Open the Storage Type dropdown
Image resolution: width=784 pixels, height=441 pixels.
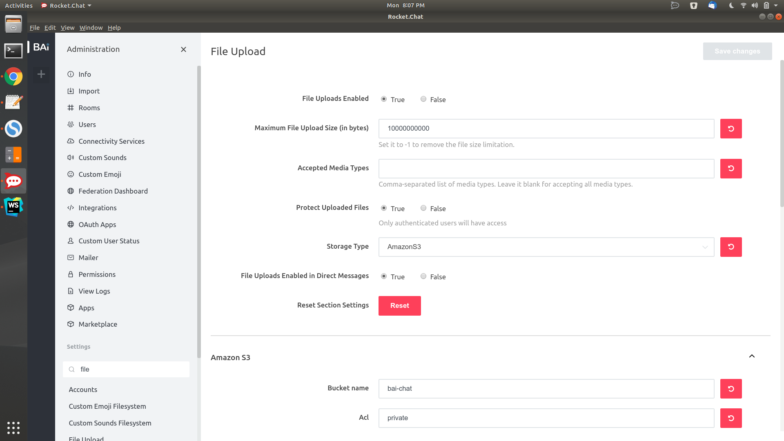tap(546, 247)
